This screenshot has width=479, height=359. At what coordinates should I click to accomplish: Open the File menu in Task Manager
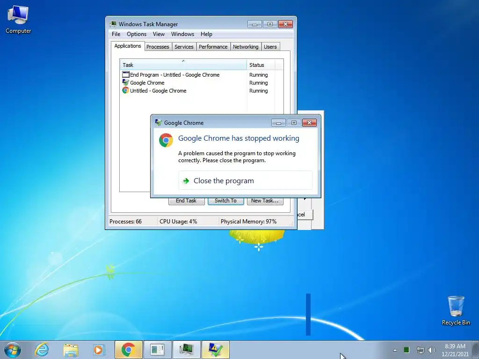(x=116, y=34)
